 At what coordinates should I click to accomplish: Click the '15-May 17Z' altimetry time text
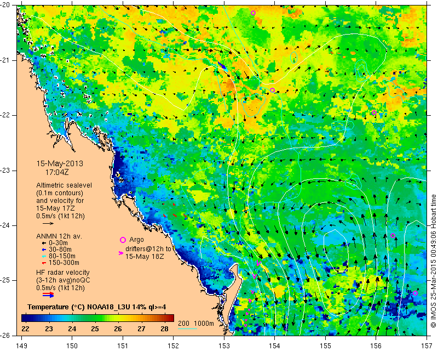pos(55,208)
